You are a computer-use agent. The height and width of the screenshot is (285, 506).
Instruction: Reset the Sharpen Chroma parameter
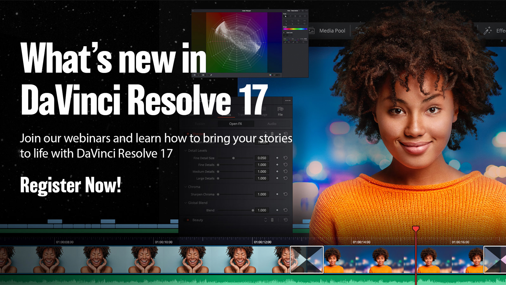click(x=285, y=194)
